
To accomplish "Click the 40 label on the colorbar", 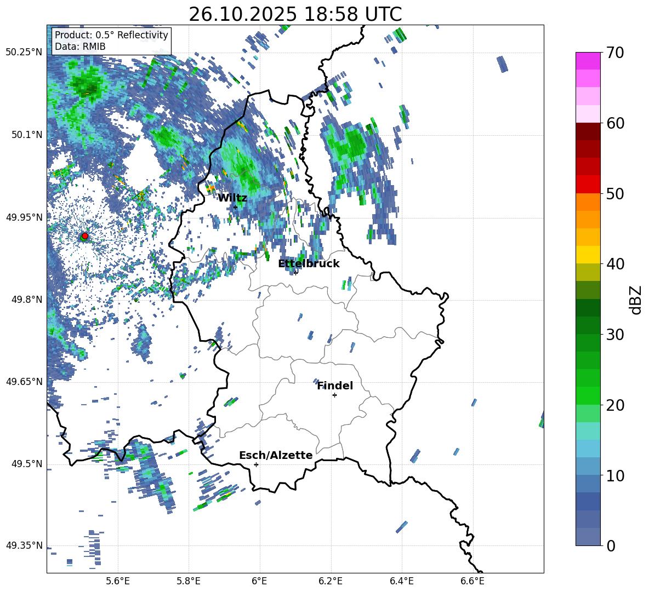I will click(615, 264).
